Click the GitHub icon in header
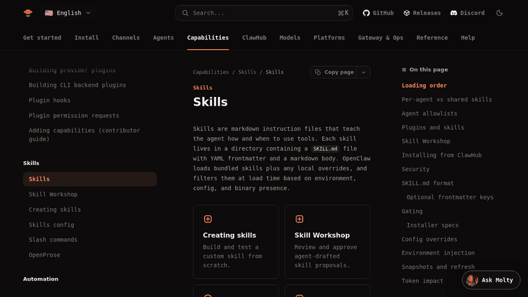The width and height of the screenshot is (528, 297). 367,13
